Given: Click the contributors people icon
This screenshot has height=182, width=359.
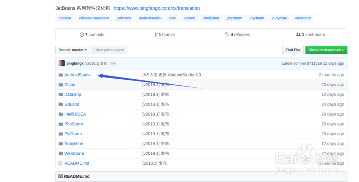Looking at the screenshot, I should pos(298,34).
